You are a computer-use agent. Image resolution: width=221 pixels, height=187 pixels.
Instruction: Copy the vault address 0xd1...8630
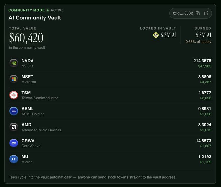tap(198, 13)
